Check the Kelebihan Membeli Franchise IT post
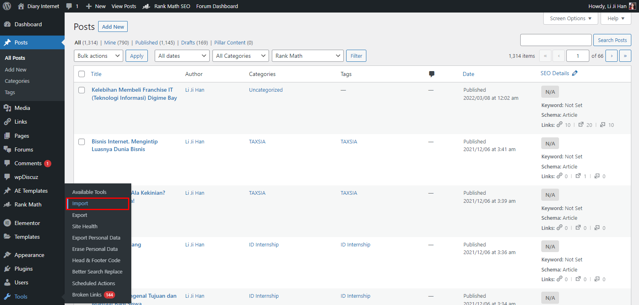Screen dimensions: 639x305 point(82,90)
